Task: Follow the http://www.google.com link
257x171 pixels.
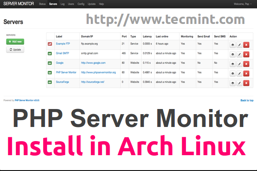Action: pos(93,63)
